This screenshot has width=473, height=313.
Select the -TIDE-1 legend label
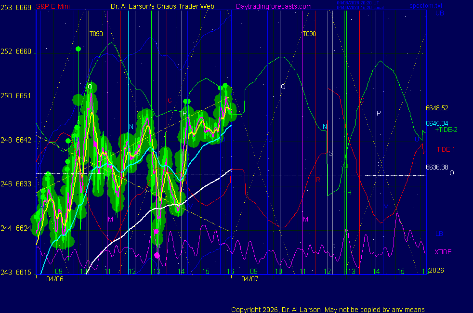[x=445, y=149]
